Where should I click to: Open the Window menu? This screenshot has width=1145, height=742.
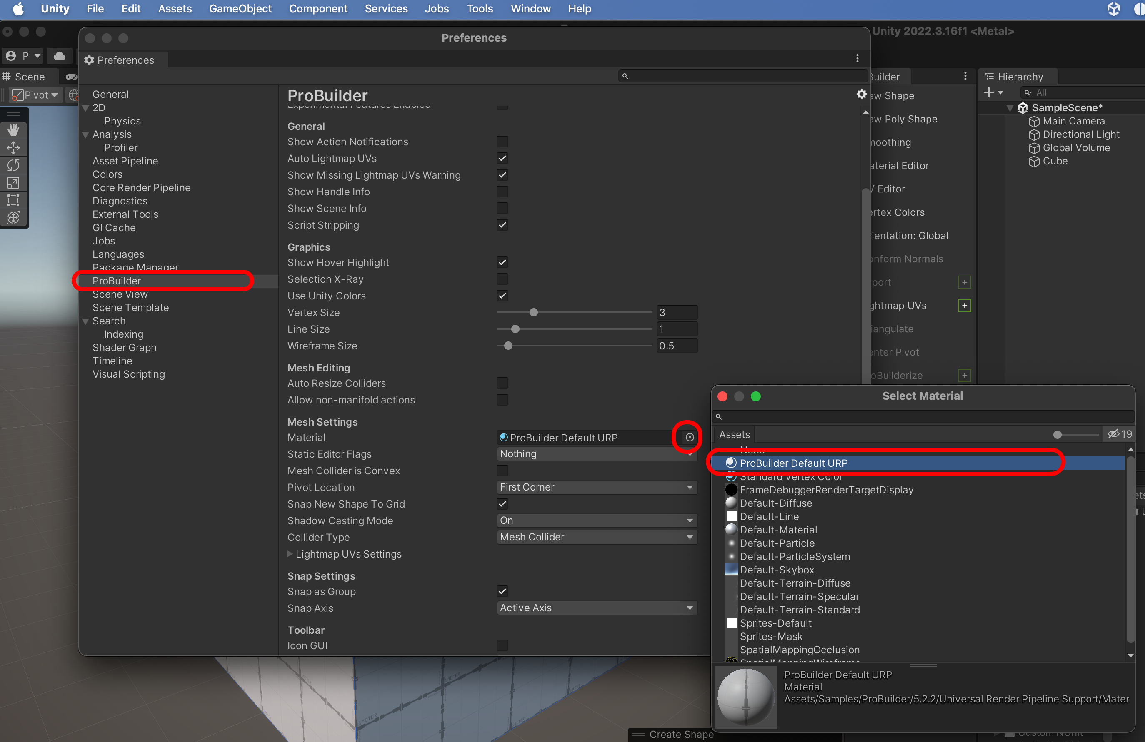click(530, 9)
